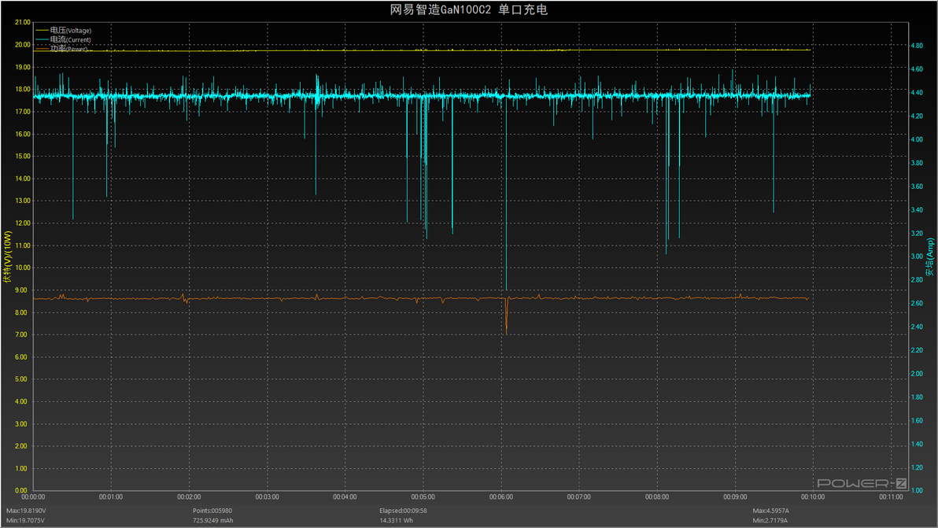Click the Max:4.5957A status value
This screenshot has width=938, height=528.
point(770,511)
